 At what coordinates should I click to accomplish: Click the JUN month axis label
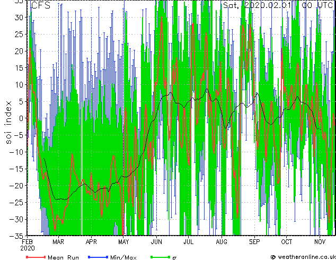pos(156,242)
